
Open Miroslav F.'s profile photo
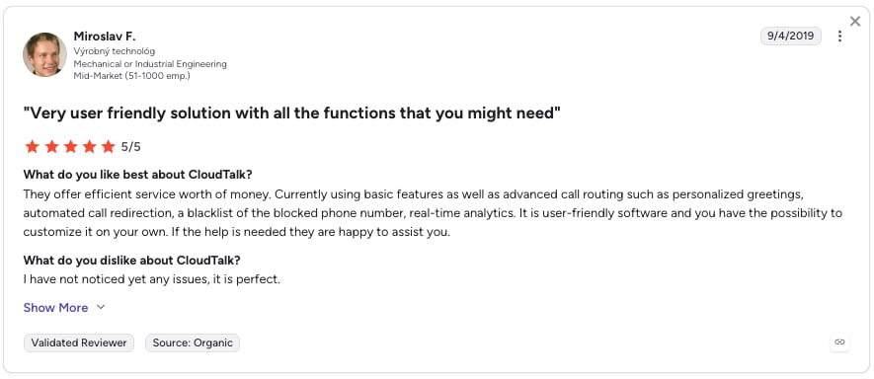tap(44, 54)
